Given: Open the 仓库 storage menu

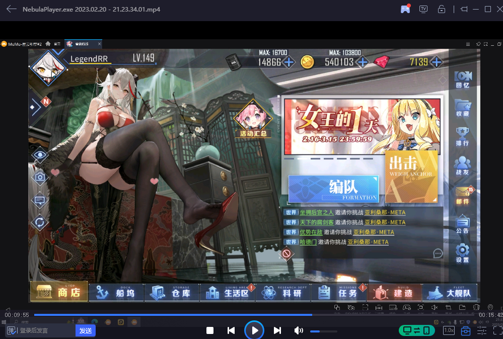Looking at the screenshot, I should point(172,293).
